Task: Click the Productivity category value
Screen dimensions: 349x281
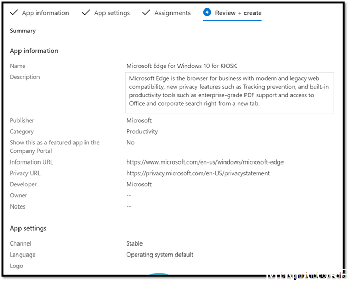Action: (142, 131)
